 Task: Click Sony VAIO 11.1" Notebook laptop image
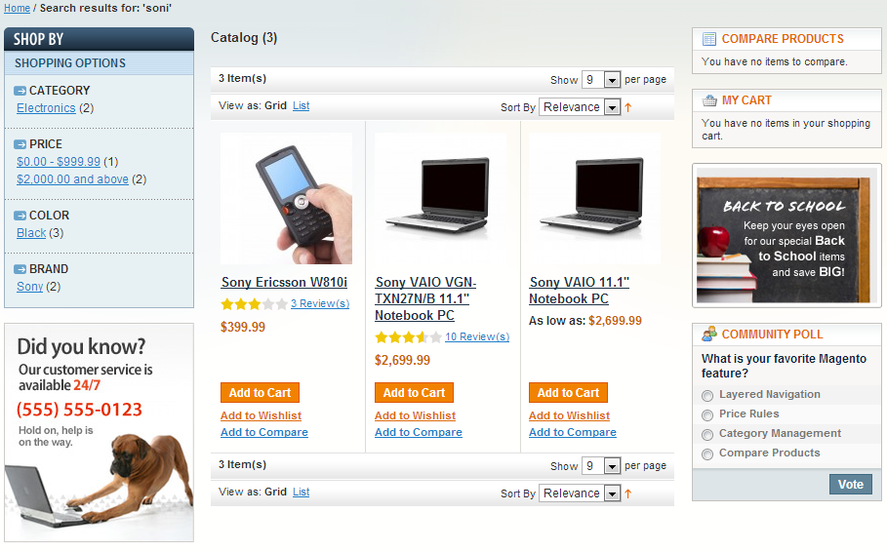(x=594, y=199)
